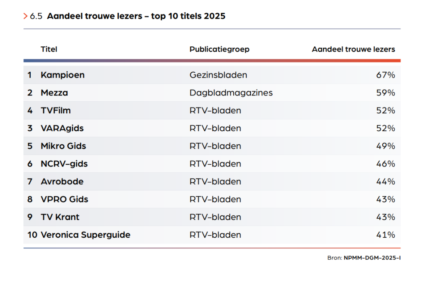This screenshot has height=288, width=425.
Task: Click the source reference "NPMM-DGM-2025-I"
Action: (372, 258)
